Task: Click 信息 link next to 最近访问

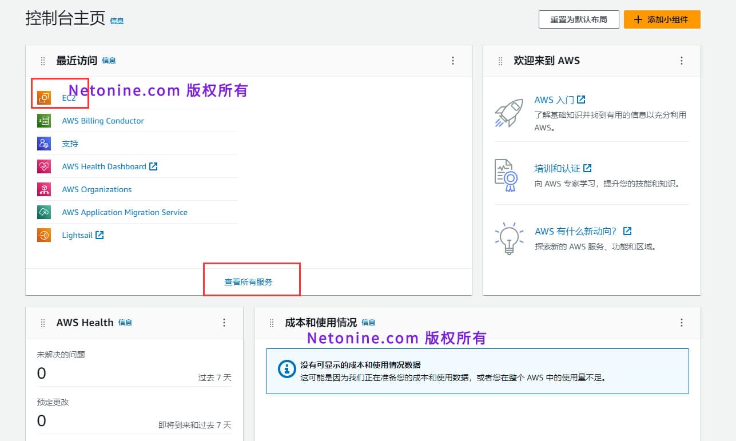Action: (x=109, y=61)
